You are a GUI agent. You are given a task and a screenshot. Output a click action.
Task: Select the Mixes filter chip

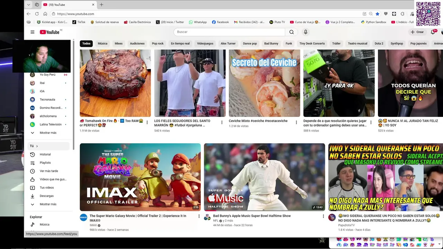(x=119, y=44)
